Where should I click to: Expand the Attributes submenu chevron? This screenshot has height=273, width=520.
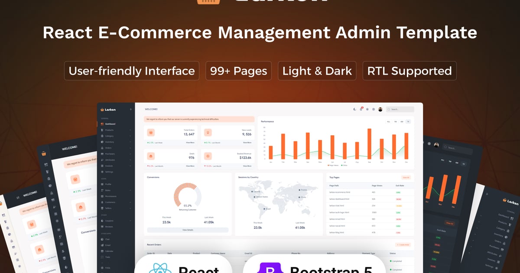[130, 160]
